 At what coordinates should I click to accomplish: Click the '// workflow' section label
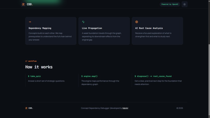click(x=31, y=61)
